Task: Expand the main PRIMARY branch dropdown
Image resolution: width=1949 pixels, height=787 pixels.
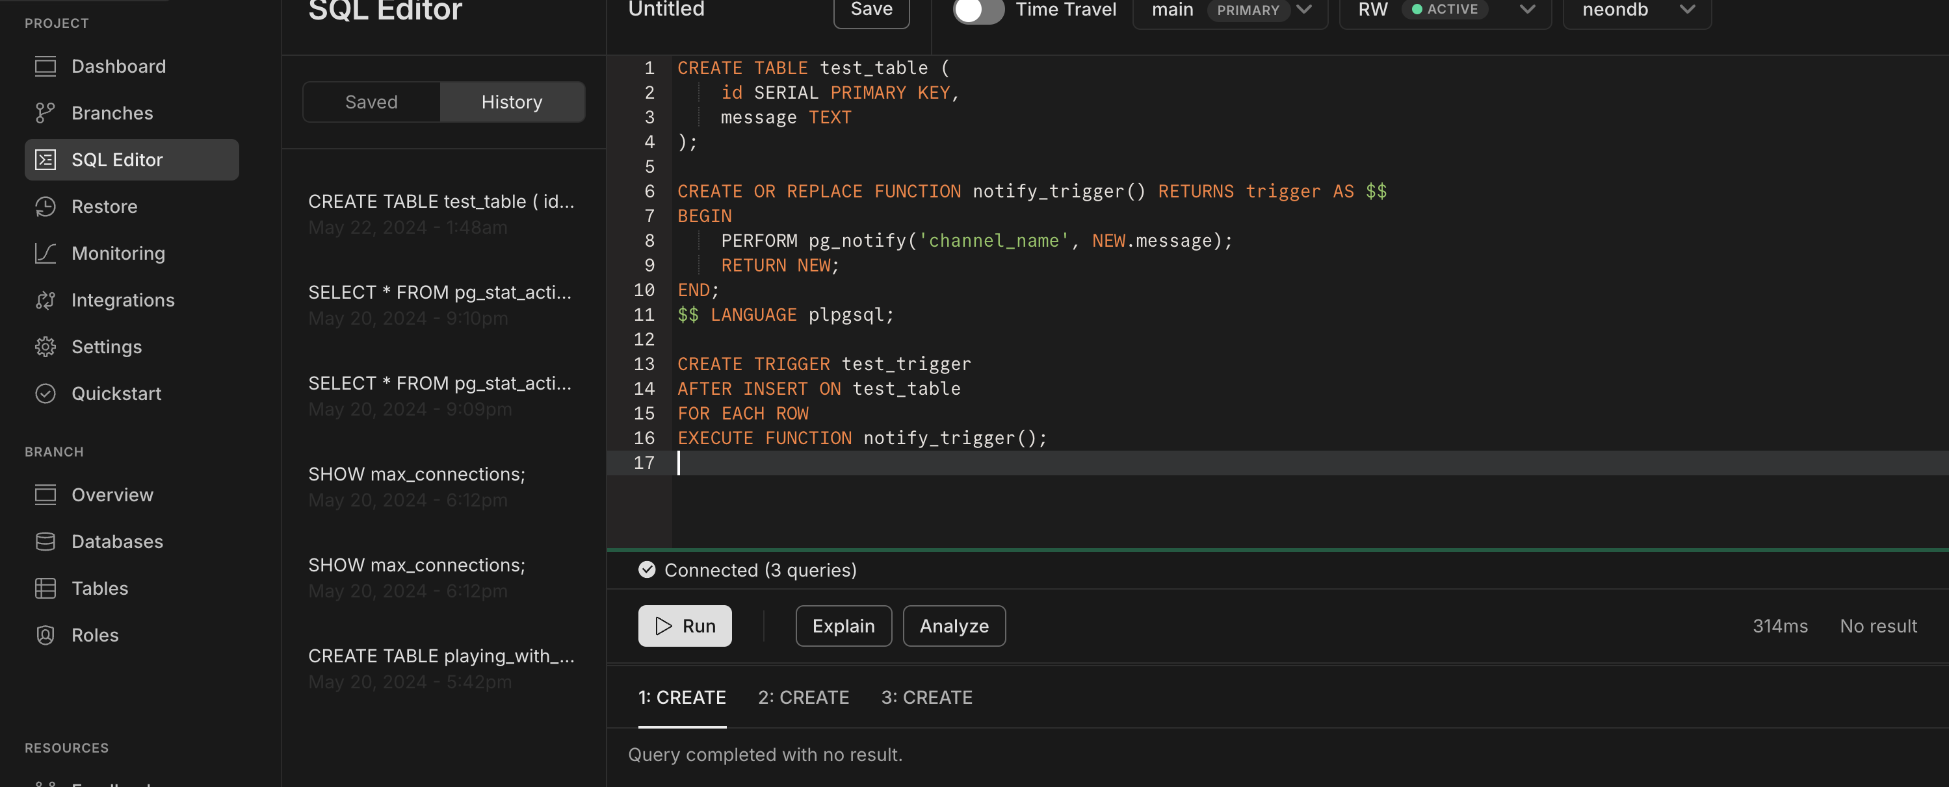Action: click(x=1230, y=10)
